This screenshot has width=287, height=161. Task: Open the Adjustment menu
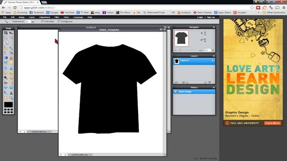click(44, 17)
